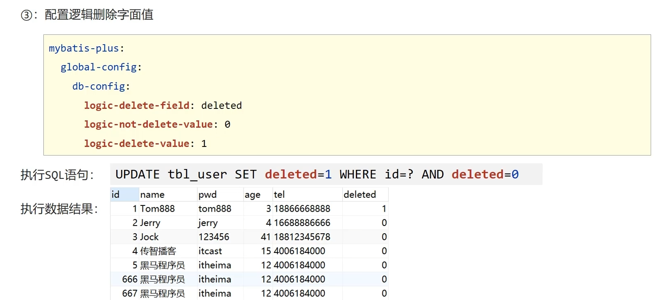Click the 执行SQL语句 label
Image resolution: width=656 pixels, height=300 pixels.
tap(57, 175)
